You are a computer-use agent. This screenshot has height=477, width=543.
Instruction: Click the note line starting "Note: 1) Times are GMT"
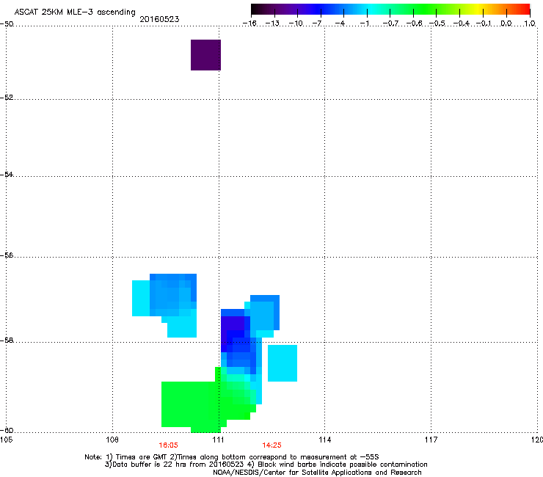(232, 457)
